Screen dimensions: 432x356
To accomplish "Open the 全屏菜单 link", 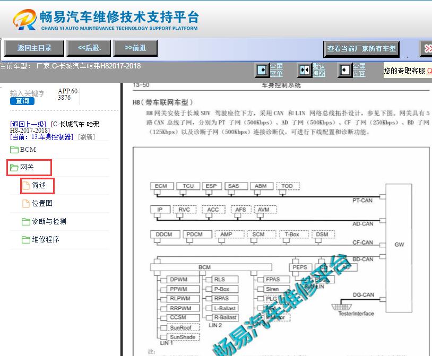I will click(x=277, y=70).
